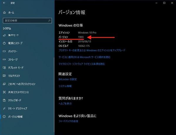Click the search magnifier icon

49,21
